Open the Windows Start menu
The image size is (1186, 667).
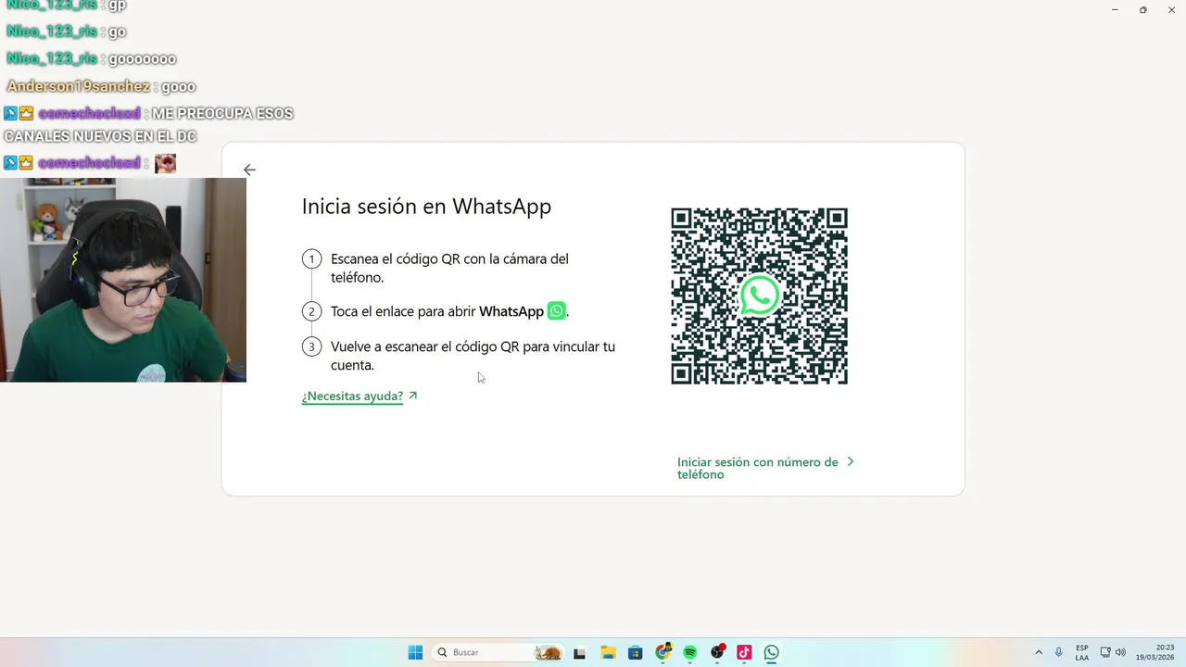pos(415,652)
